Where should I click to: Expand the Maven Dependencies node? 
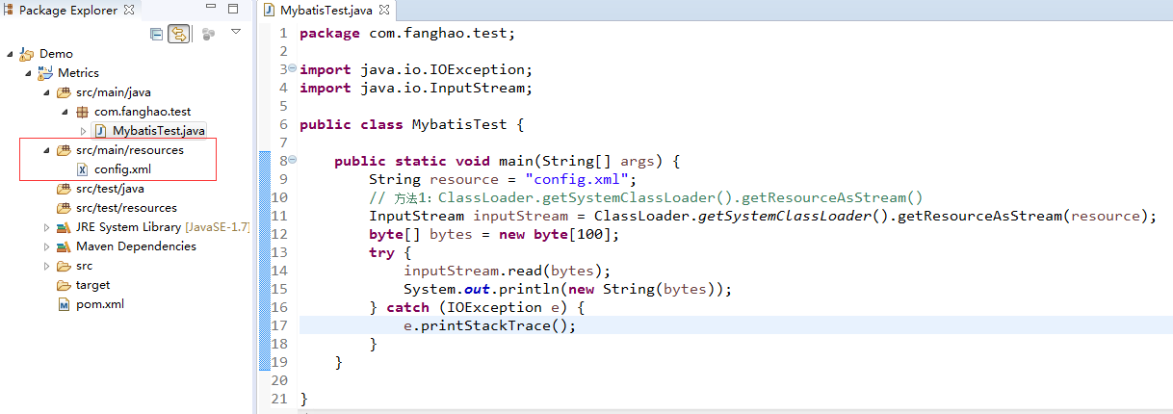[46, 246]
